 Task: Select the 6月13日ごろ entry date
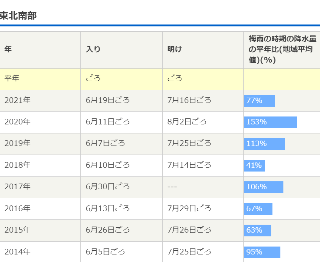(108, 208)
